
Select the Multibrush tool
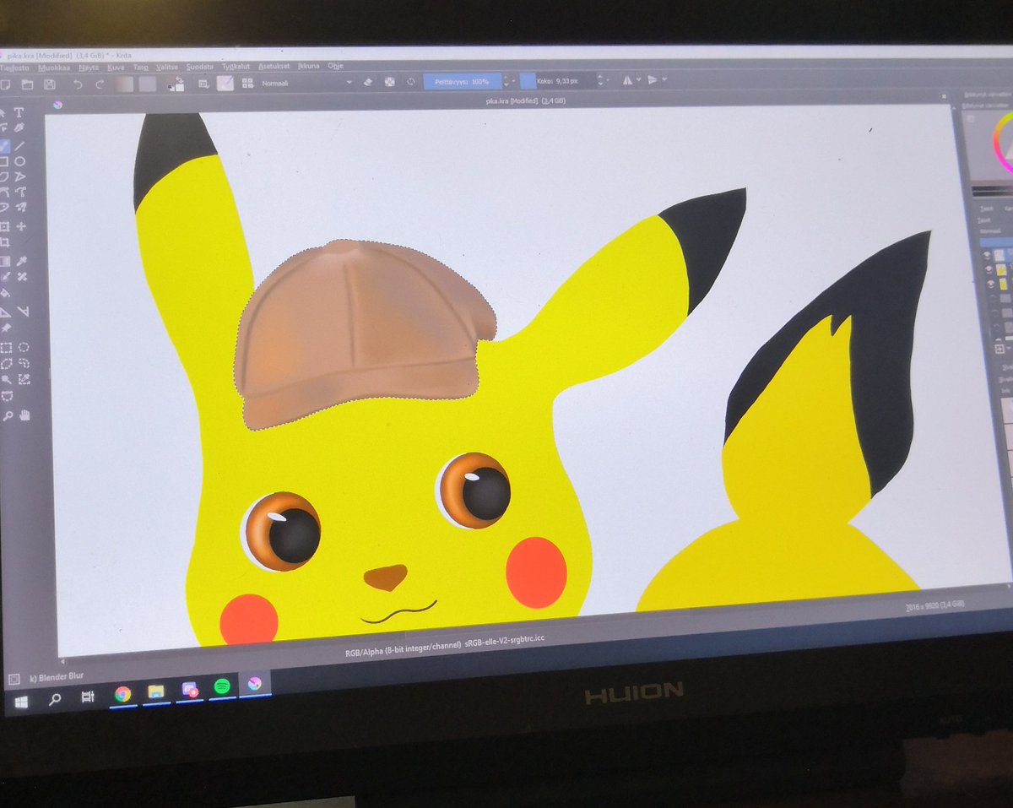[x=22, y=208]
